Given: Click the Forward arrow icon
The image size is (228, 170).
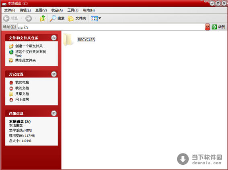Looking at the screenshot, I should pyautogui.click(x=29, y=19).
